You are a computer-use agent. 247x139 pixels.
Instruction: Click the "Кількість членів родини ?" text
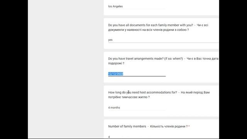[x=169, y=126]
